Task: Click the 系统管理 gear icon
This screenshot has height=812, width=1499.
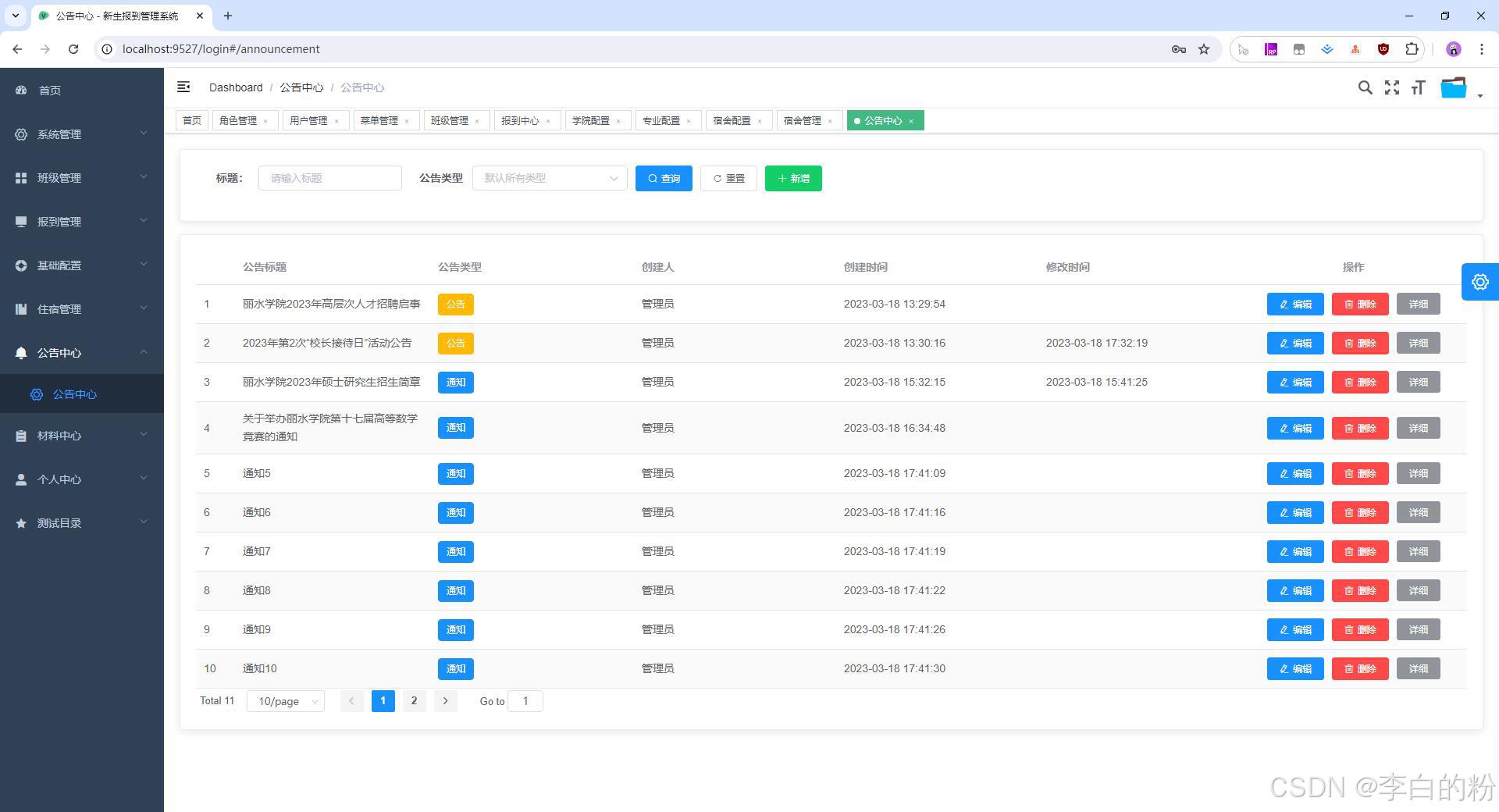Action: pos(21,134)
